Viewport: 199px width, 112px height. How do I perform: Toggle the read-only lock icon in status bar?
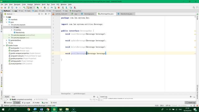194,105
